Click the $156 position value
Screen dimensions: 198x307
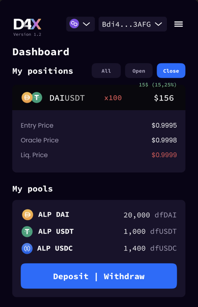click(164, 98)
